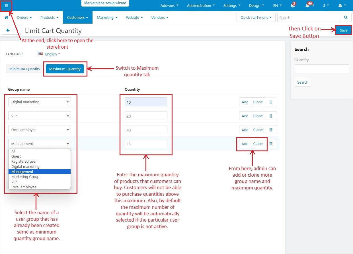Click the sidebar Quantity search field
Image resolution: width=353 pixels, height=254 pixels.
[322, 69]
